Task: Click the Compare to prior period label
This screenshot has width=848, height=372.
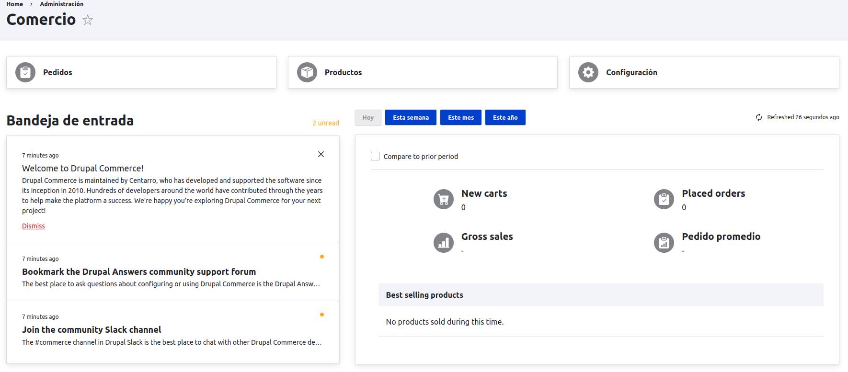Action: (421, 157)
